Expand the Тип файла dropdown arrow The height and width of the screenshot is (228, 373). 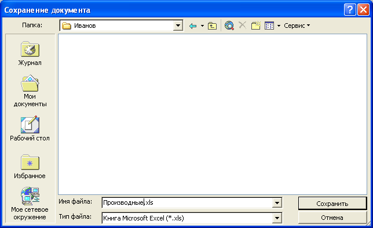[x=277, y=218]
